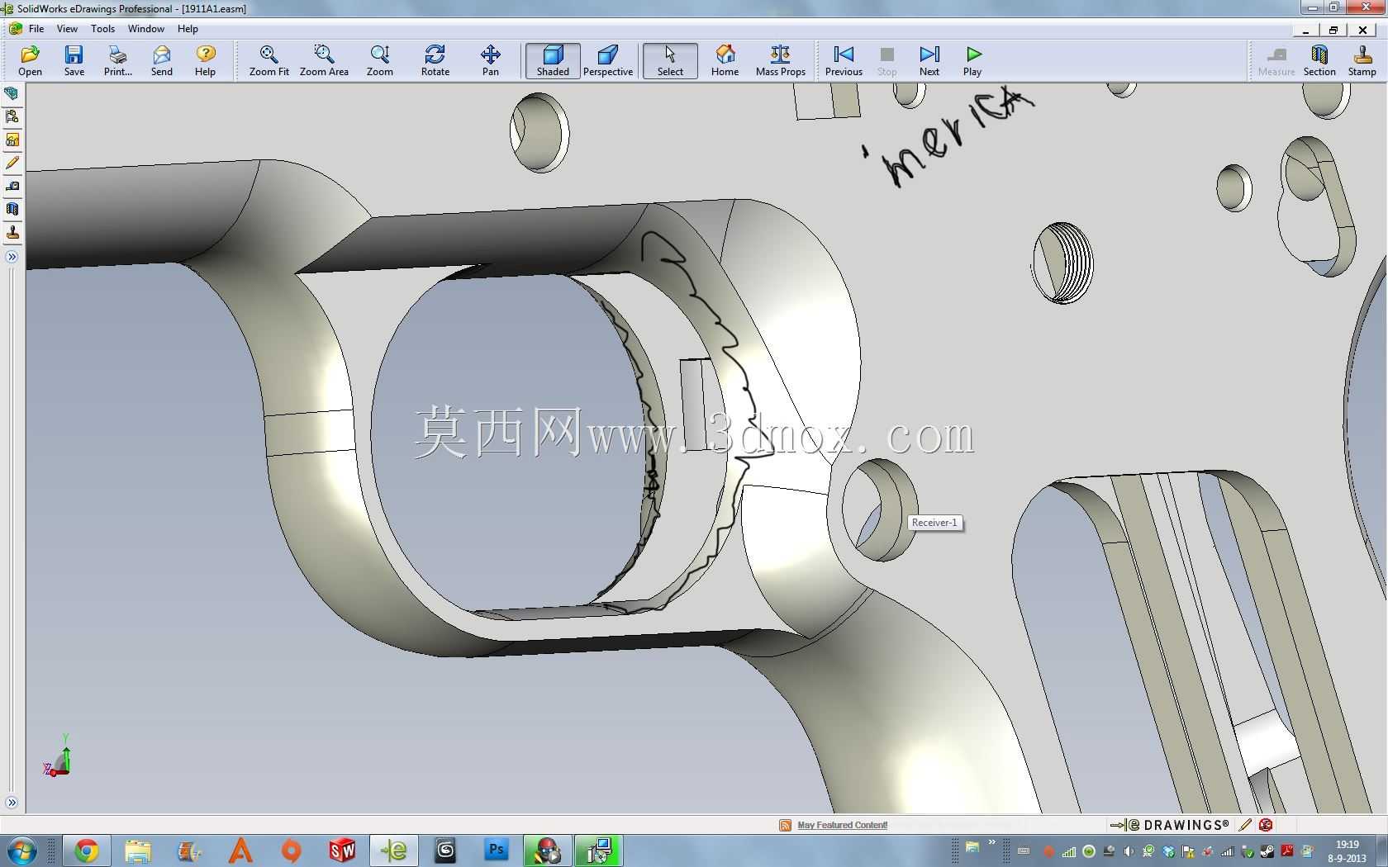Click the Receiver-1 component tooltip label
The image size is (1388, 867).
click(x=934, y=523)
